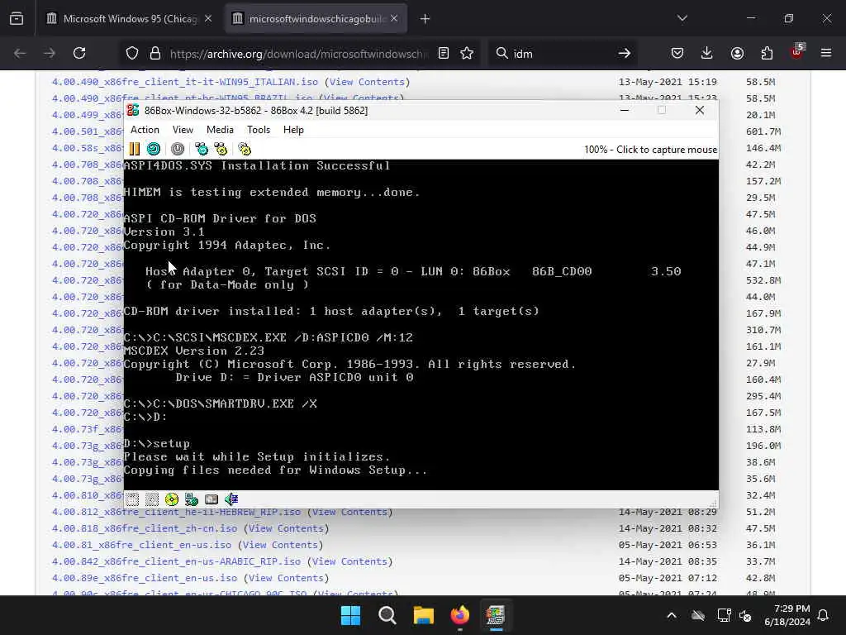View Contents of the WIN95_ITALIAN iso
846x635 pixels.
coord(367,82)
